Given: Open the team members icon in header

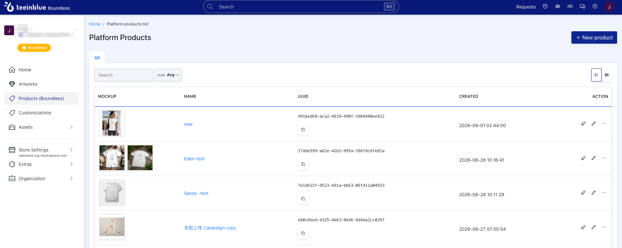Looking at the screenshot, I should click(570, 7).
